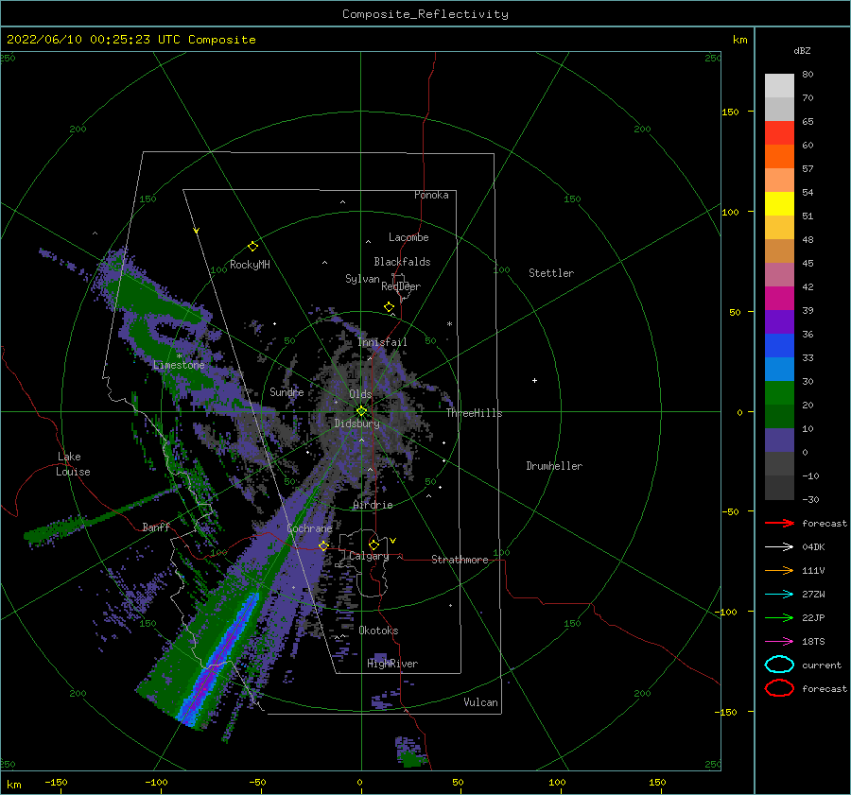The height and width of the screenshot is (795, 851).
Task: Select the slate purple swatch between 10 and 0
Action: pos(779,440)
